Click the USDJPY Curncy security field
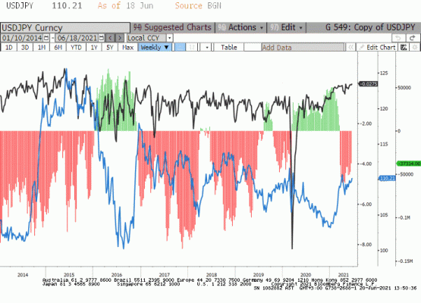The width and height of the screenshot is (421, 303). pyautogui.click(x=65, y=27)
